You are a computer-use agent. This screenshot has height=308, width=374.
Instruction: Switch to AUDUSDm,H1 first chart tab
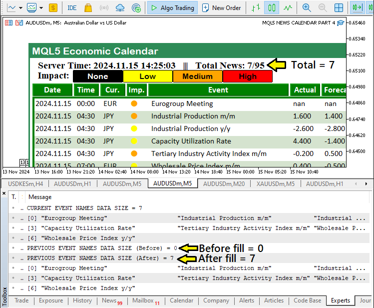coord(72,184)
